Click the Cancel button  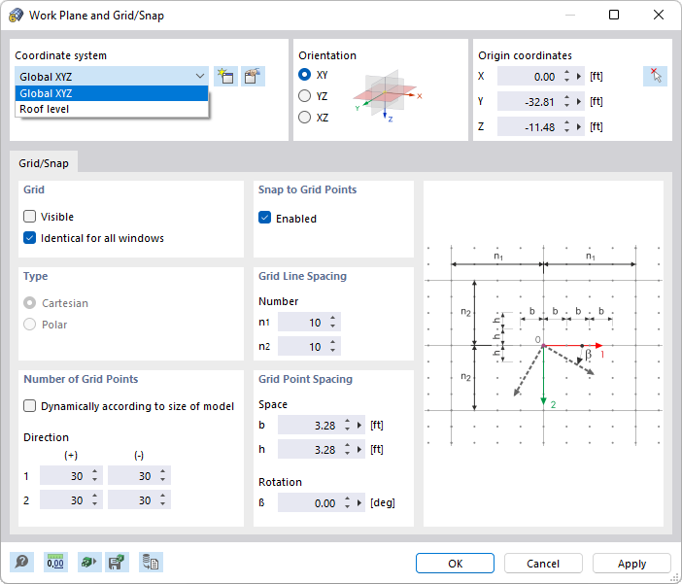coord(543,564)
